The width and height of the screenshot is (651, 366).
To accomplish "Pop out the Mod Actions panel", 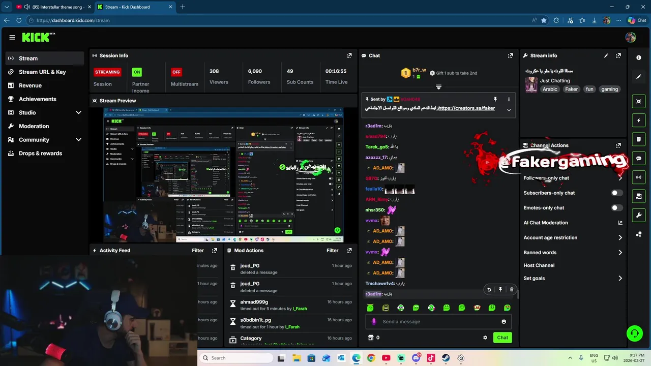I will [x=349, y=250].
